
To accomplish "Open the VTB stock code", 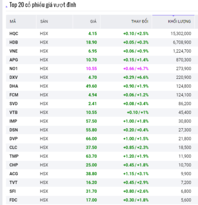I will pos(13,112).
